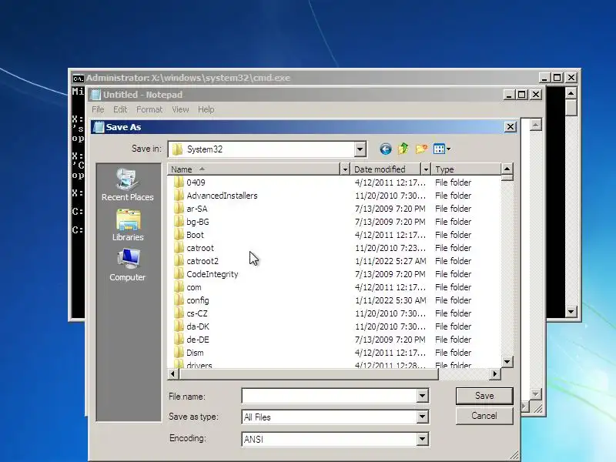Sort by Type column header
The width and height of the screenshot is (616, 462).
coord(466,169)
